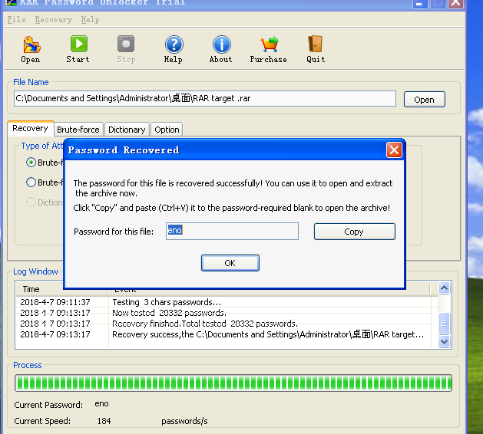Switch to the Option tab
The image size is (483, 434).
(167, 130)
